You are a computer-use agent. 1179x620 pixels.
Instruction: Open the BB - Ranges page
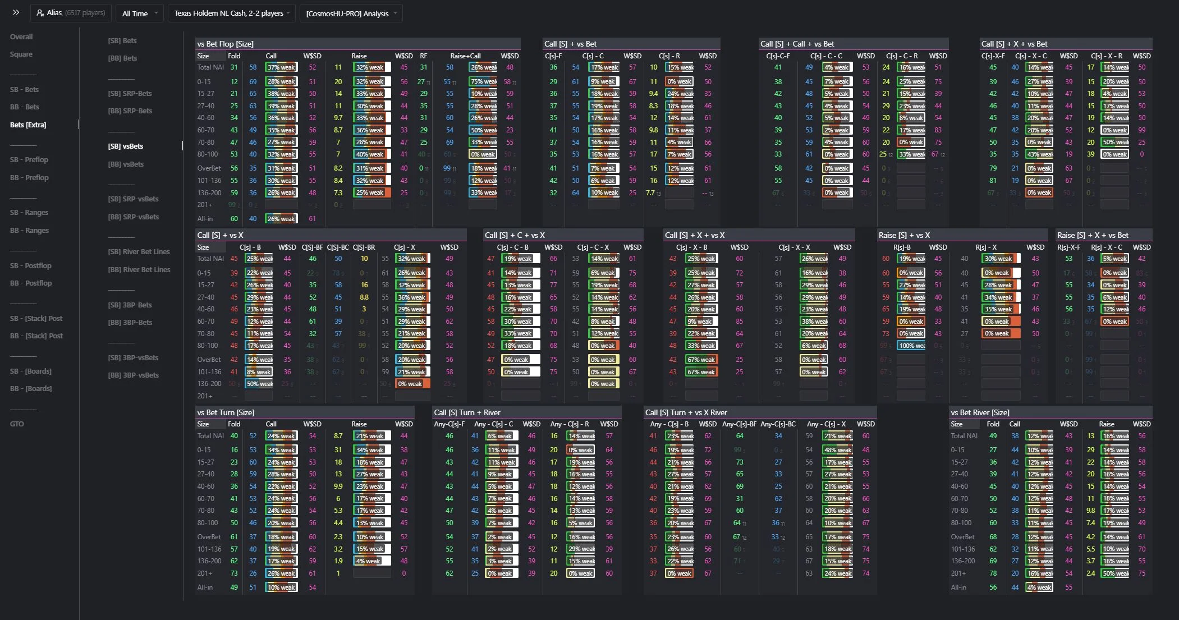tap(29, 231)
